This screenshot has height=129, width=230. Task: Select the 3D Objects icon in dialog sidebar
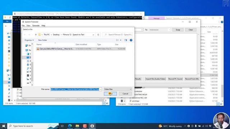[x=28, y=54]
